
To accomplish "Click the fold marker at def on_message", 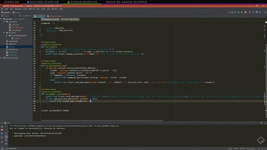I will pos(40,66).
